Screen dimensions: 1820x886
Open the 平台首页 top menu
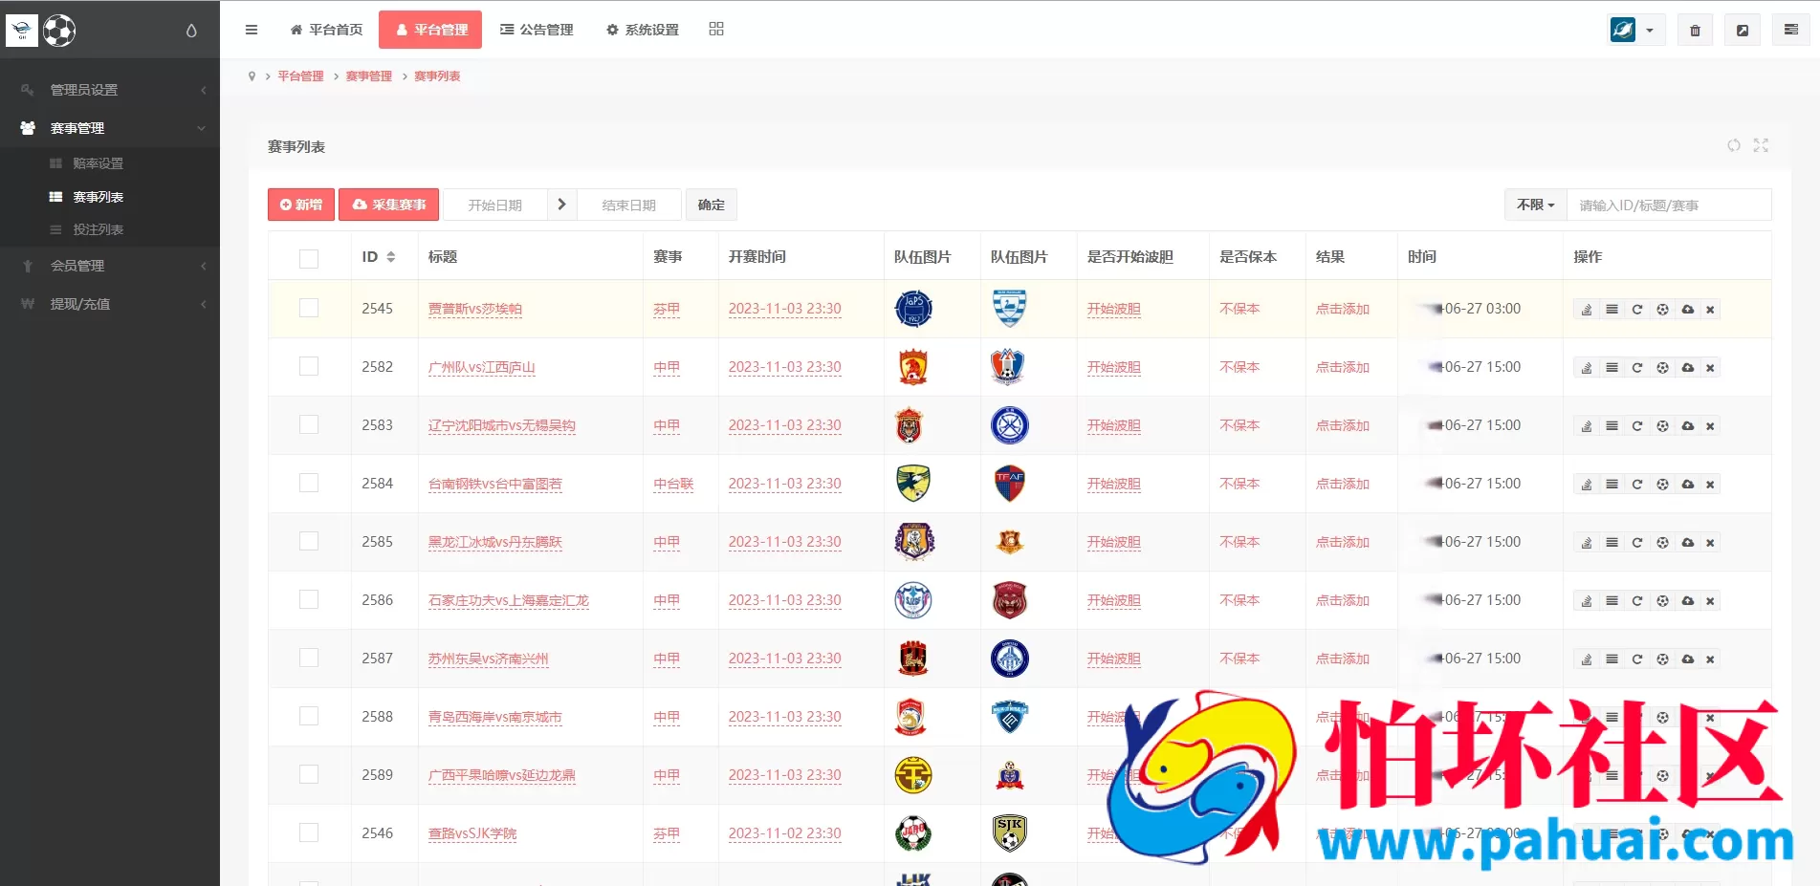coord(326,30)
